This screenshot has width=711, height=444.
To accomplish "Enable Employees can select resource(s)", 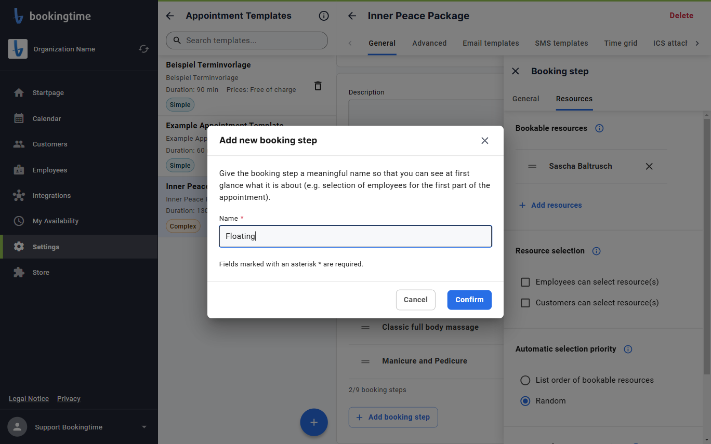I will [x=525, y=282].
